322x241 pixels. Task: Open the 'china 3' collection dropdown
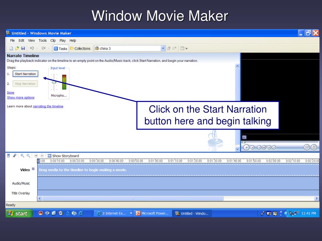tap(163, 48)
